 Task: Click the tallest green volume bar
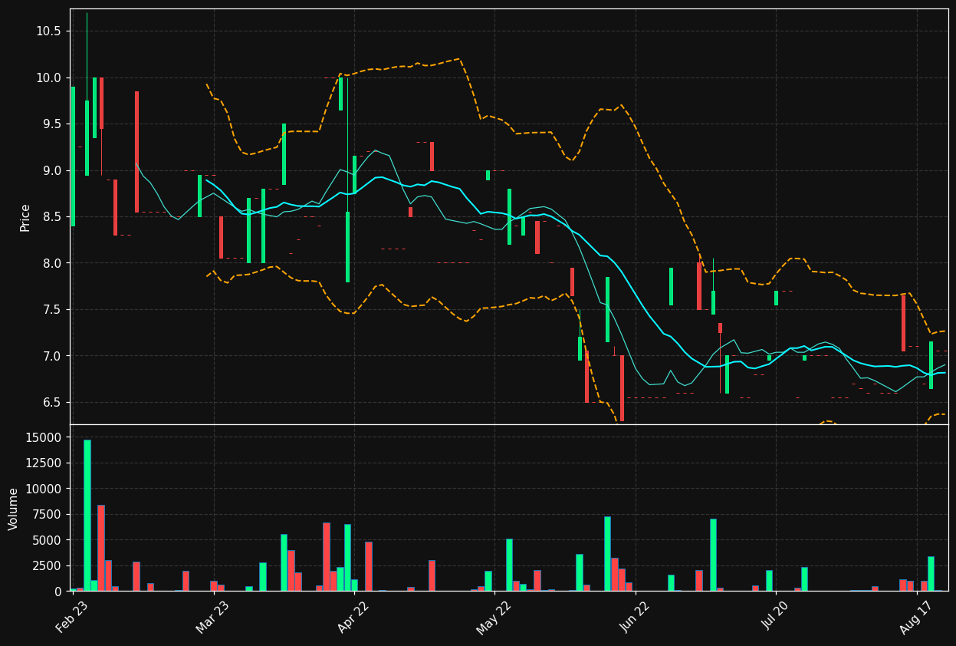point(87,515)
